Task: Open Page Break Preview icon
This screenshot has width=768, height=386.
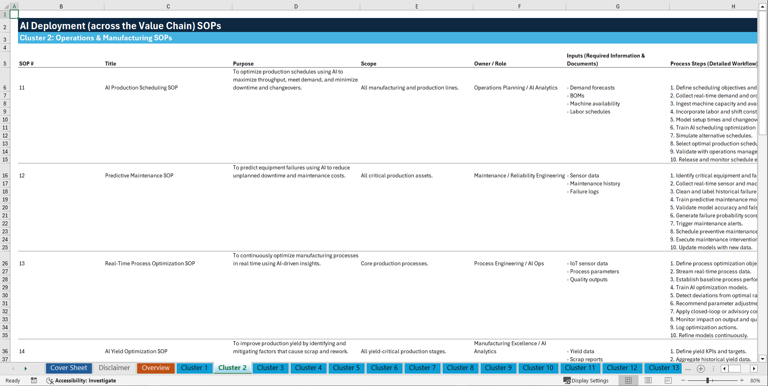Action: pos(668,380)
